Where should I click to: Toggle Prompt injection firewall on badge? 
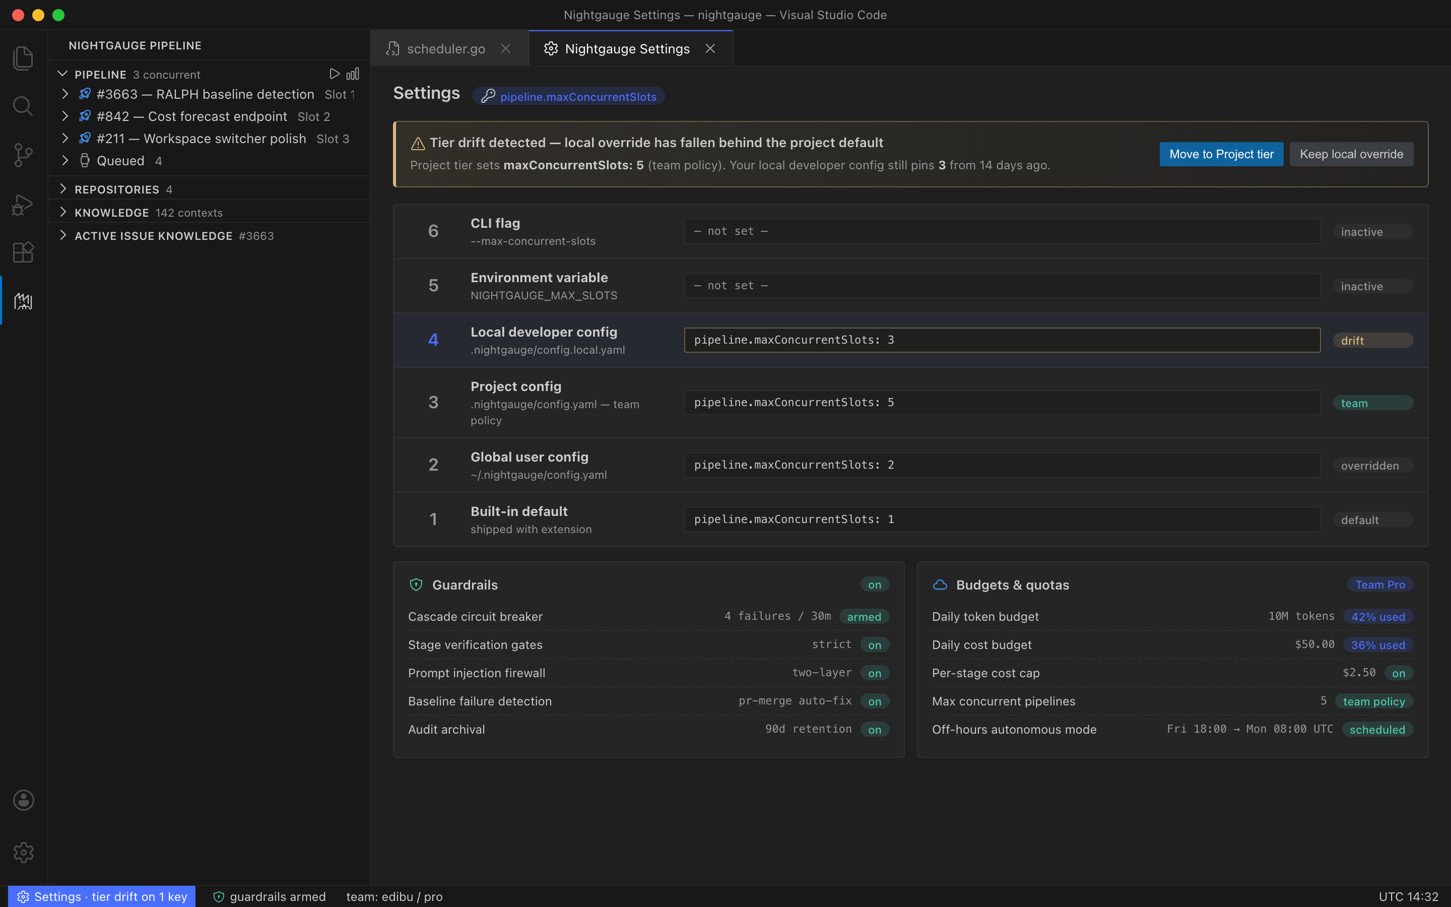click(874, 673)
